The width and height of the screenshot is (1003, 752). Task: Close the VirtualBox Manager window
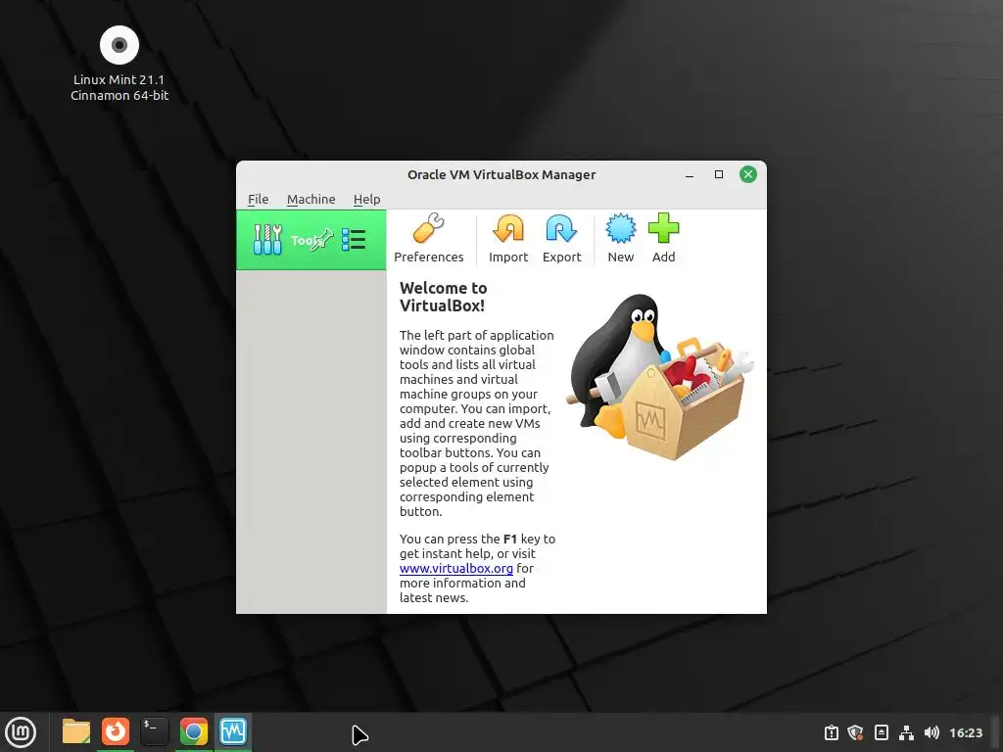[x=747, y=174]
